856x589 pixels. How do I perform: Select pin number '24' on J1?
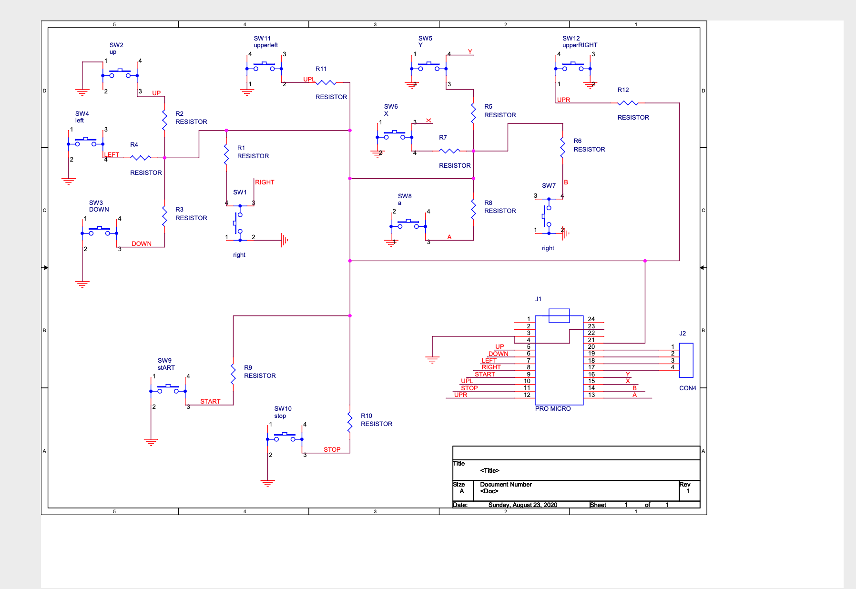[x=591, y=319]
